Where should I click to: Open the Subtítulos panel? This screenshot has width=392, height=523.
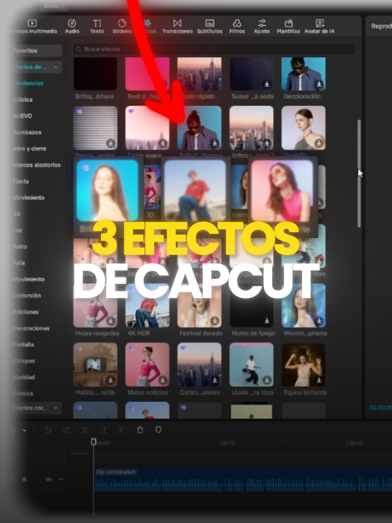coord(210,27)
